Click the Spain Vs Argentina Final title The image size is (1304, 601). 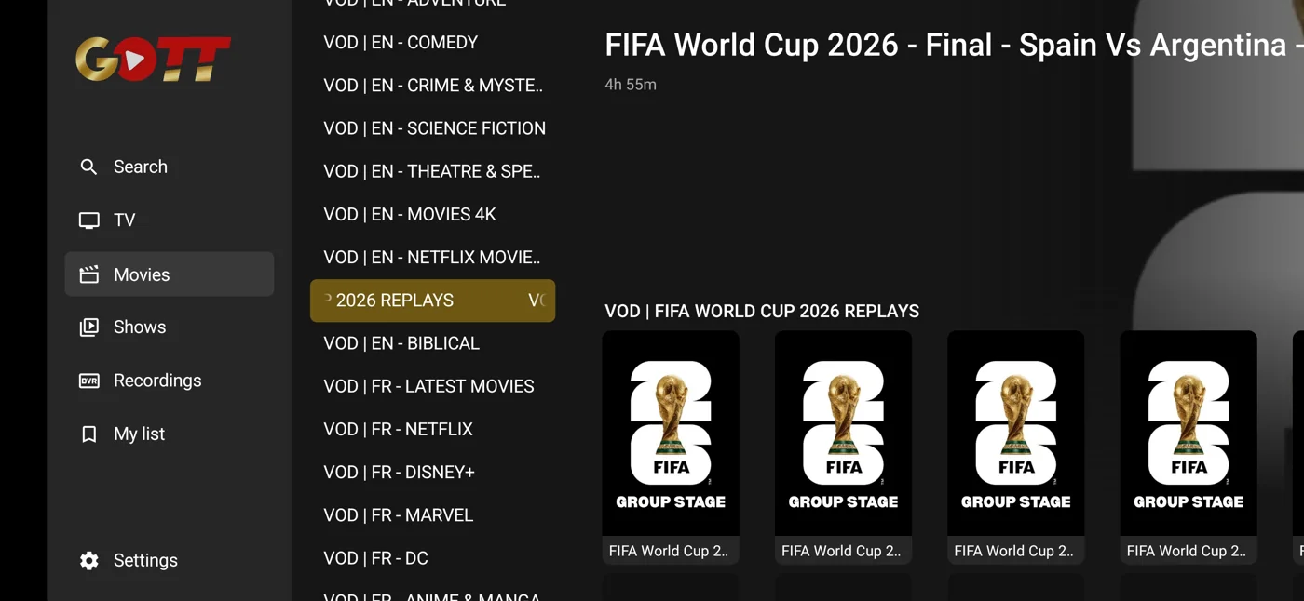click(x=954, y=45)
